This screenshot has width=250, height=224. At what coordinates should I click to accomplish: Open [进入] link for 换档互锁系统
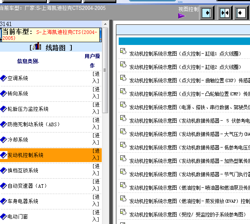pyautogui.click(x=96, y=170)
